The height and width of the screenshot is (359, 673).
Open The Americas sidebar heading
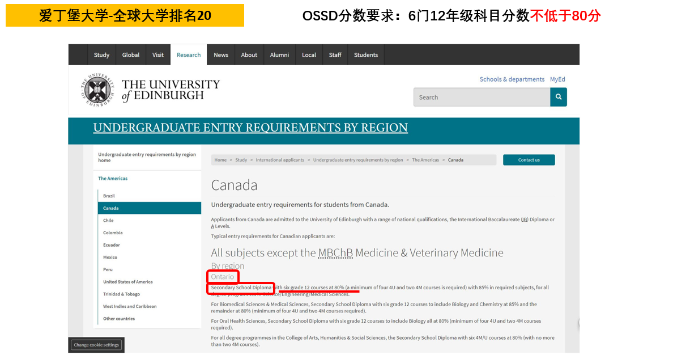pyautogui.click(x=113, y=179)
